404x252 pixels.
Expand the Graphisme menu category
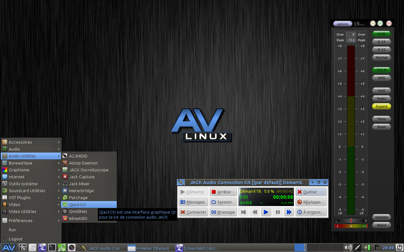(31, 170)
